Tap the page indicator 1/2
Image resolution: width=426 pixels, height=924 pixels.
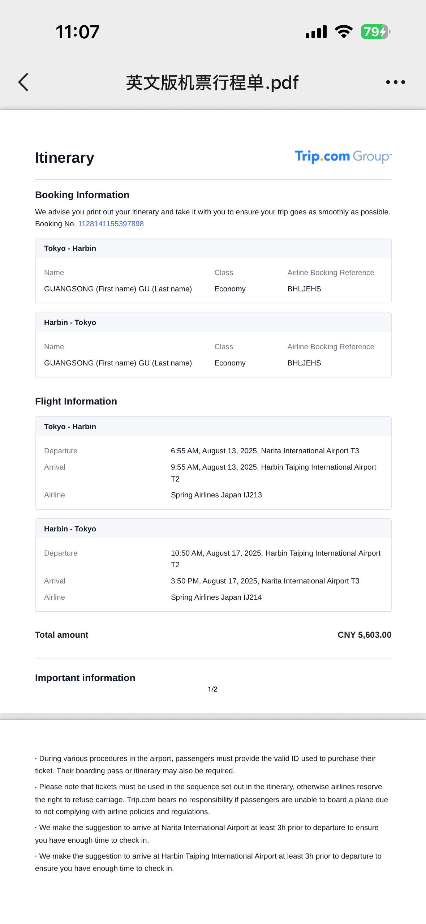pos(212,689)
